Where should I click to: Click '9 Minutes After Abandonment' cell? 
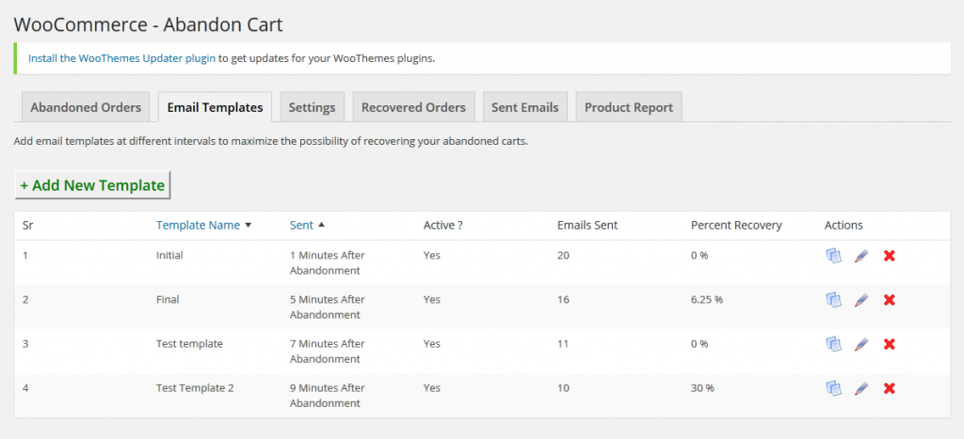point(327,396)
